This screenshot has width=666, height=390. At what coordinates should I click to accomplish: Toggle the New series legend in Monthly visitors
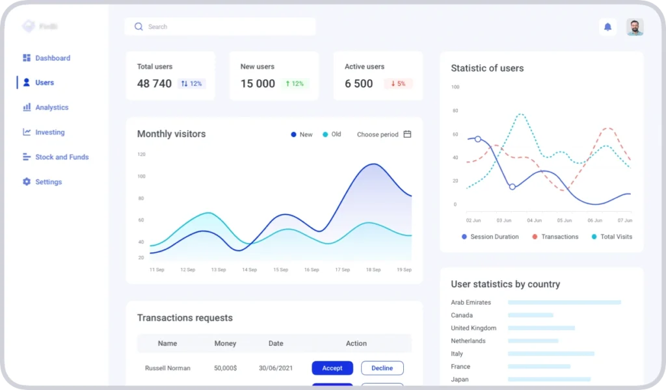point(302,135)
